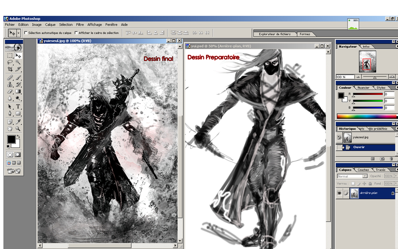Select the Path Selection arrow tool
This screenshot has width=398, height=249.
pos(10,107)
